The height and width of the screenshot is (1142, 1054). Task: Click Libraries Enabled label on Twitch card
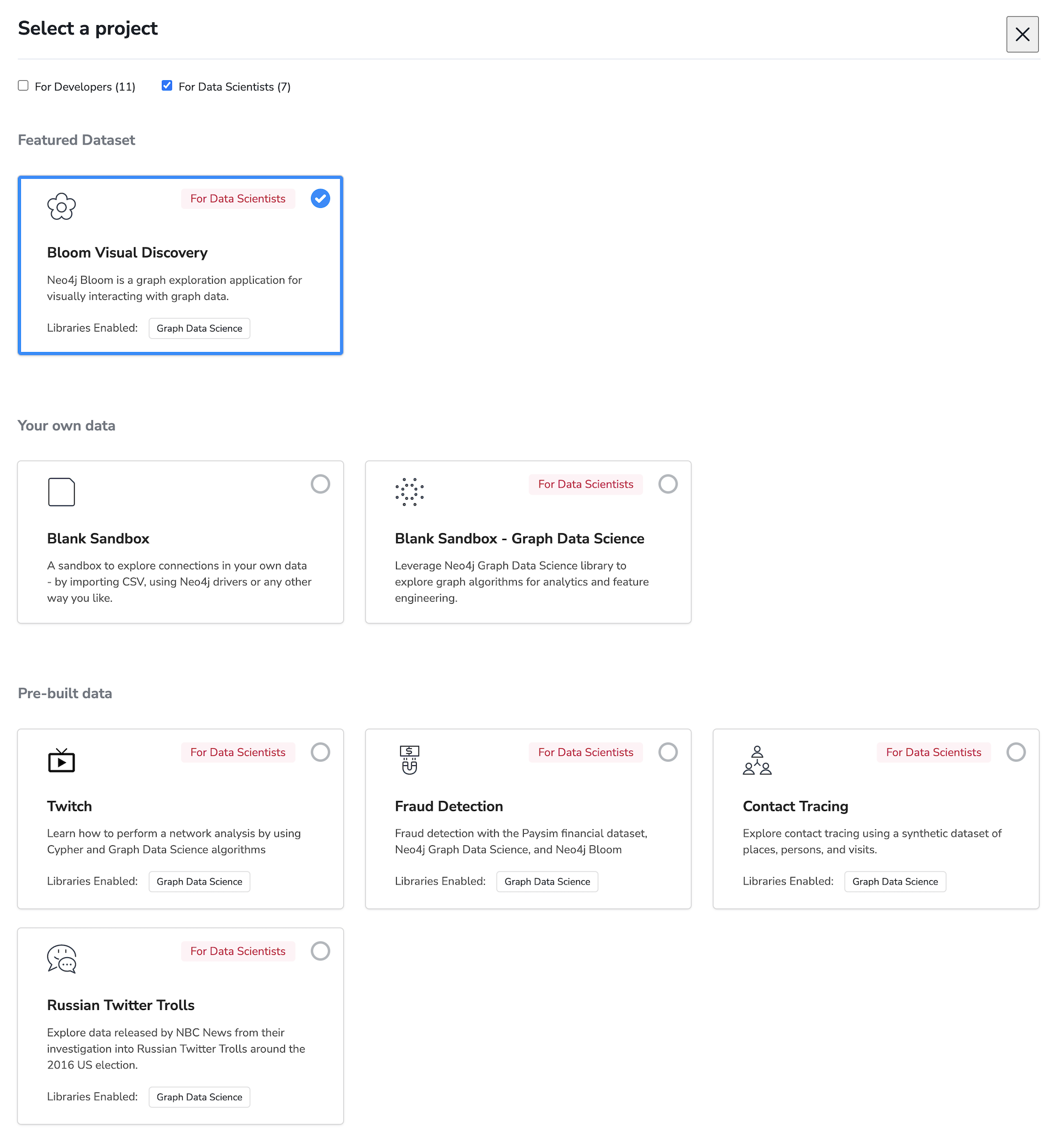(x=92, y=881)
